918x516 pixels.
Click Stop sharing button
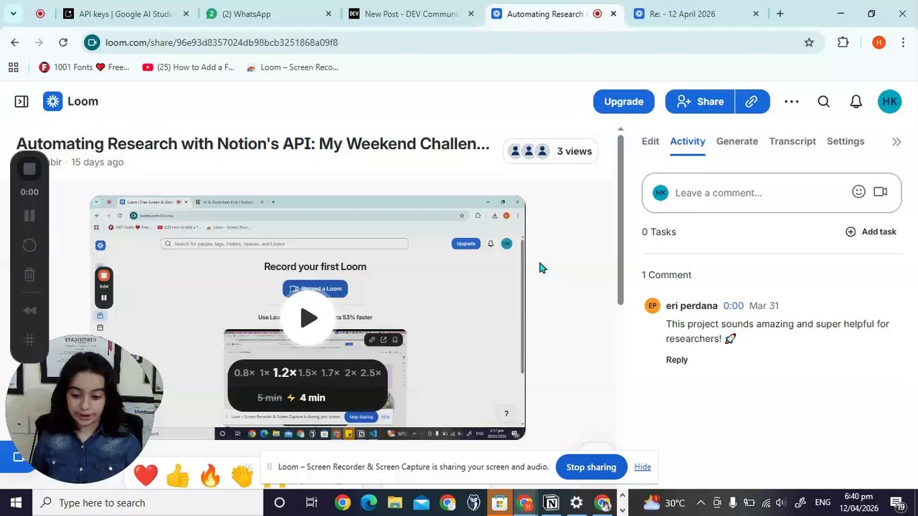pyautogui.click(x=591, y=467)
